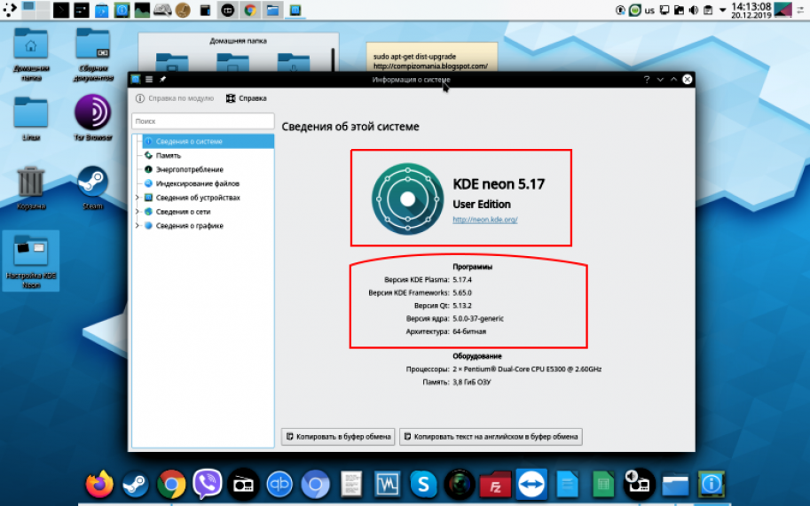Launch the terminal from the top panel
This screenshot has width=810, height=506.
pyautogui.click(x=61, y=10)
